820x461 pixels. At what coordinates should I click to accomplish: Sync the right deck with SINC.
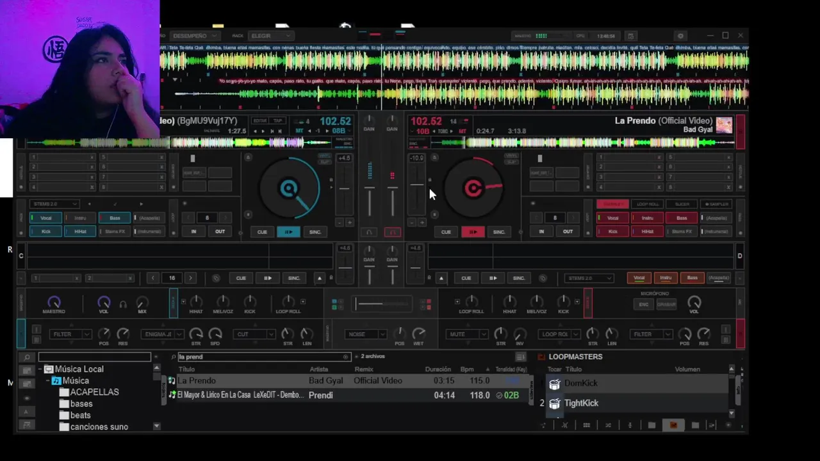(x=499, y=232)
